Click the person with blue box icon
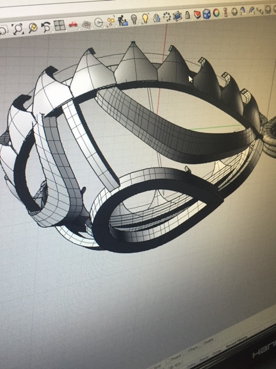276x369 pixels. pyautogui.click(x=122, y=21)
